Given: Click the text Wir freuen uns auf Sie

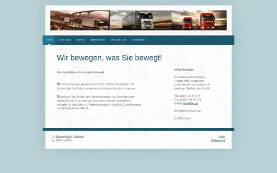Looking at the screenshot, I should [187, 111].
